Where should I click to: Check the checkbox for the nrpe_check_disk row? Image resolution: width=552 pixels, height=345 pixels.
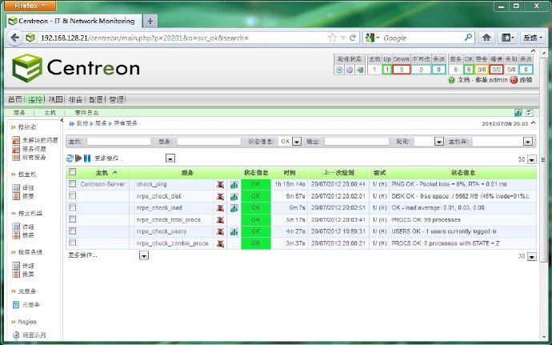coord(72,195)
